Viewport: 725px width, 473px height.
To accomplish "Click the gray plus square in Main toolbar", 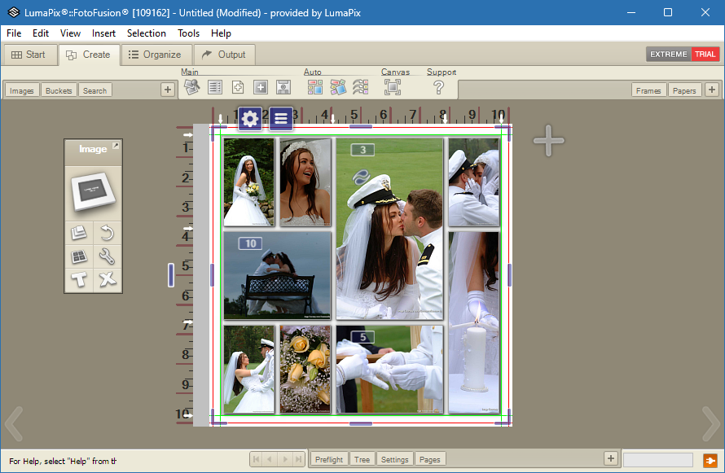I will click(261, 87).
